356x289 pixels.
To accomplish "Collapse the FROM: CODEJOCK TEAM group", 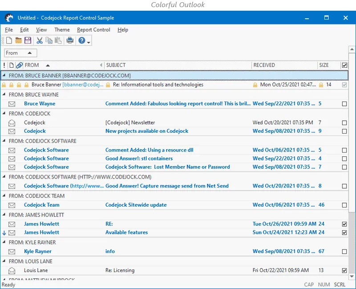I will click(x=4, y=195).
